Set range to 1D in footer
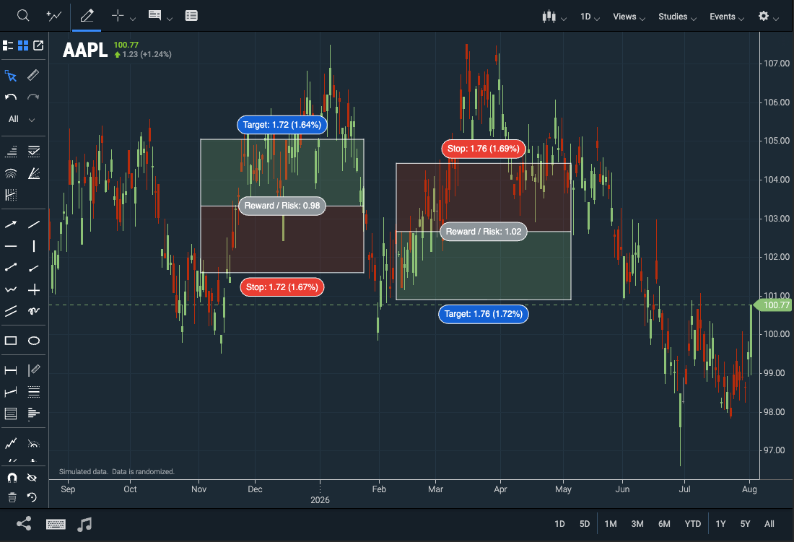 [559, 524]
